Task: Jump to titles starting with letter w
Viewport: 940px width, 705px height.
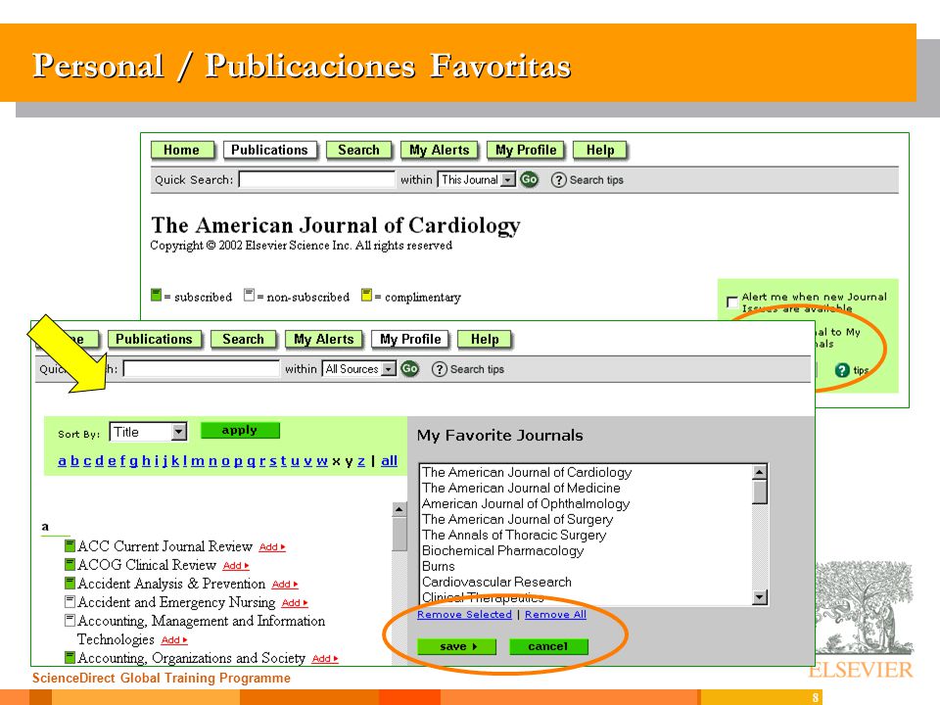Action: click(322, 460)
